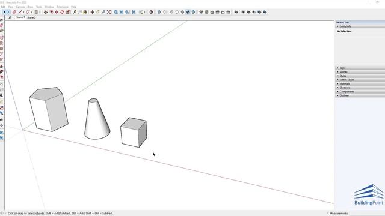Image resolution: width=385 pixels, height=216 pixels.
Task: Toggle Back Edges style
Action: [164, 12]
